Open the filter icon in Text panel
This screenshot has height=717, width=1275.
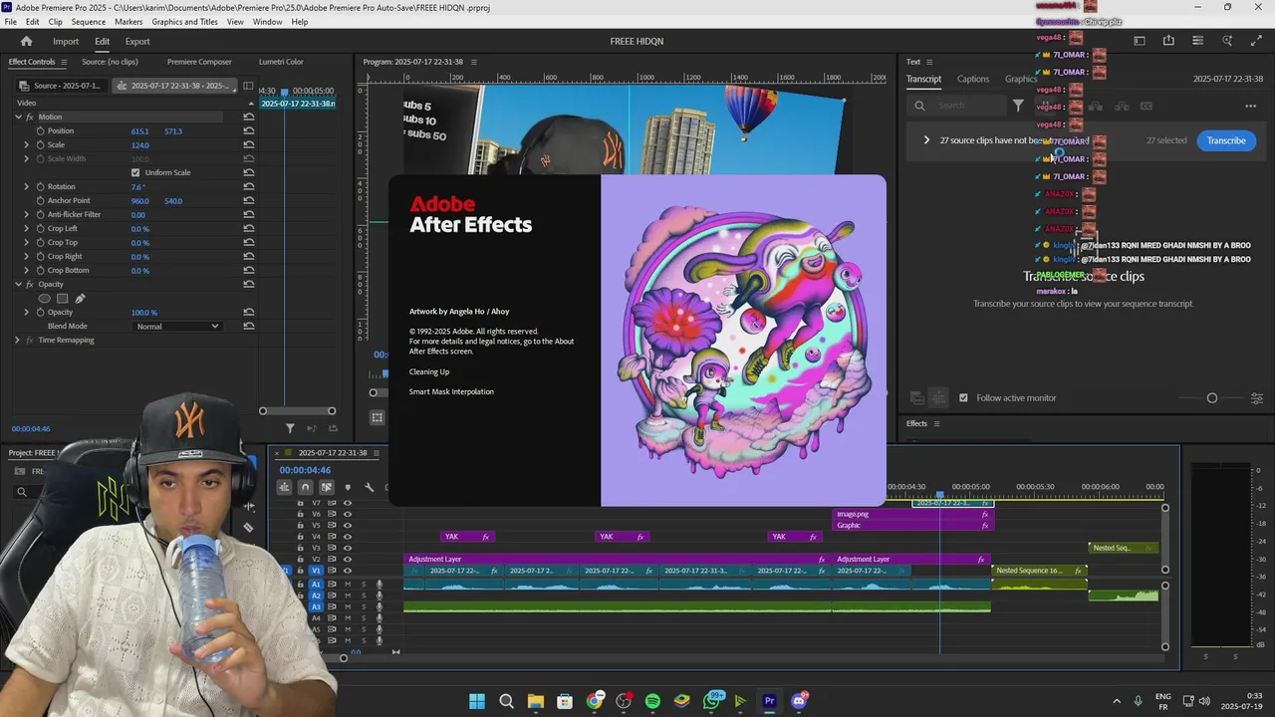tap(1018, 105)
